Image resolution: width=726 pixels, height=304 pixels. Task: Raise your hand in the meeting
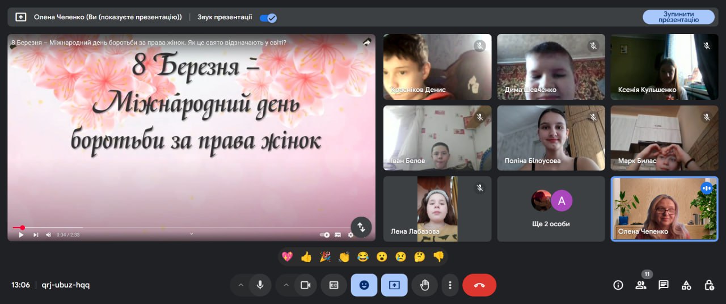click(x=424, y=285)
